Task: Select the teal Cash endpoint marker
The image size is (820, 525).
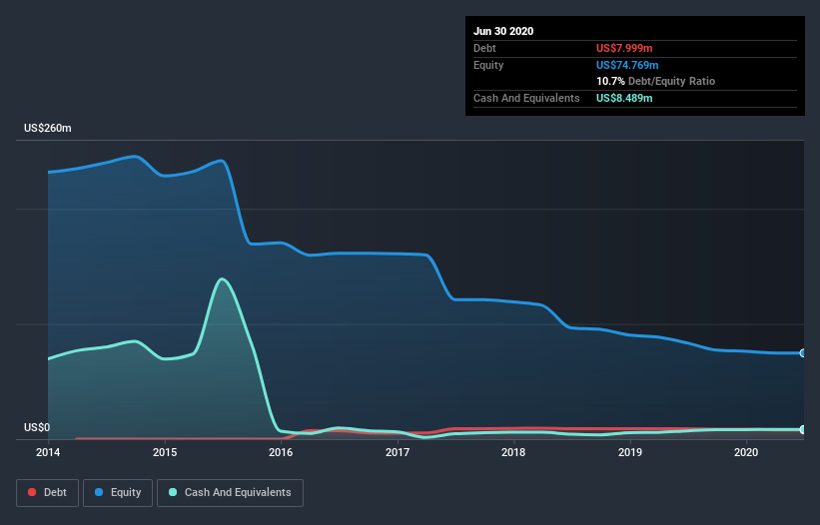Action: pos(803,429)
